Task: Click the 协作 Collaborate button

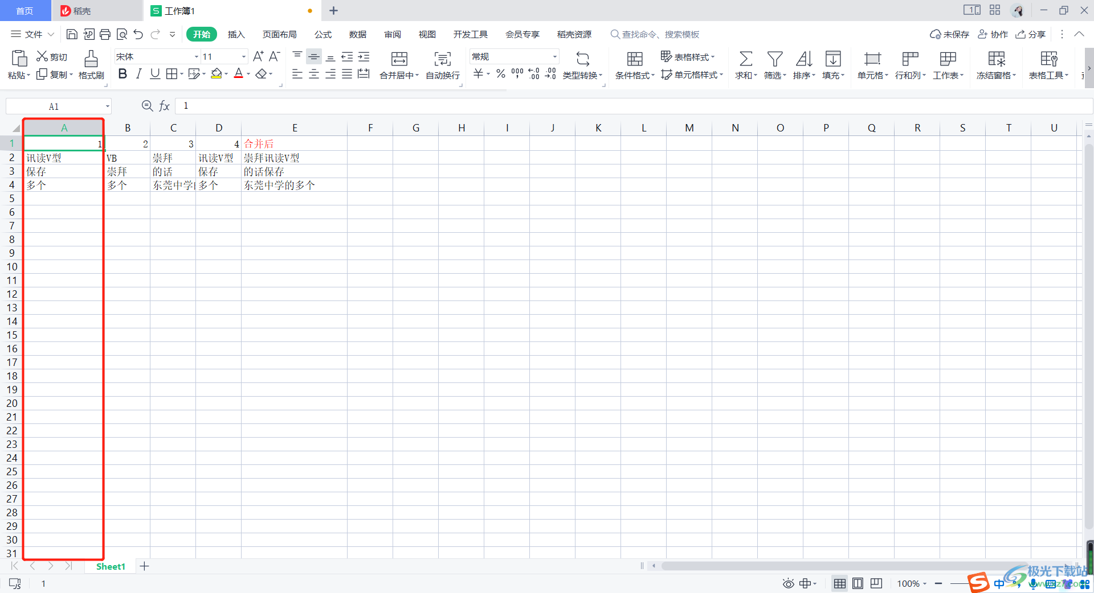Action: coord(993,34)
